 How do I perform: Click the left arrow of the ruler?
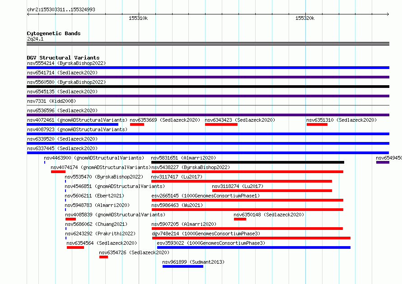coord(28,14)
